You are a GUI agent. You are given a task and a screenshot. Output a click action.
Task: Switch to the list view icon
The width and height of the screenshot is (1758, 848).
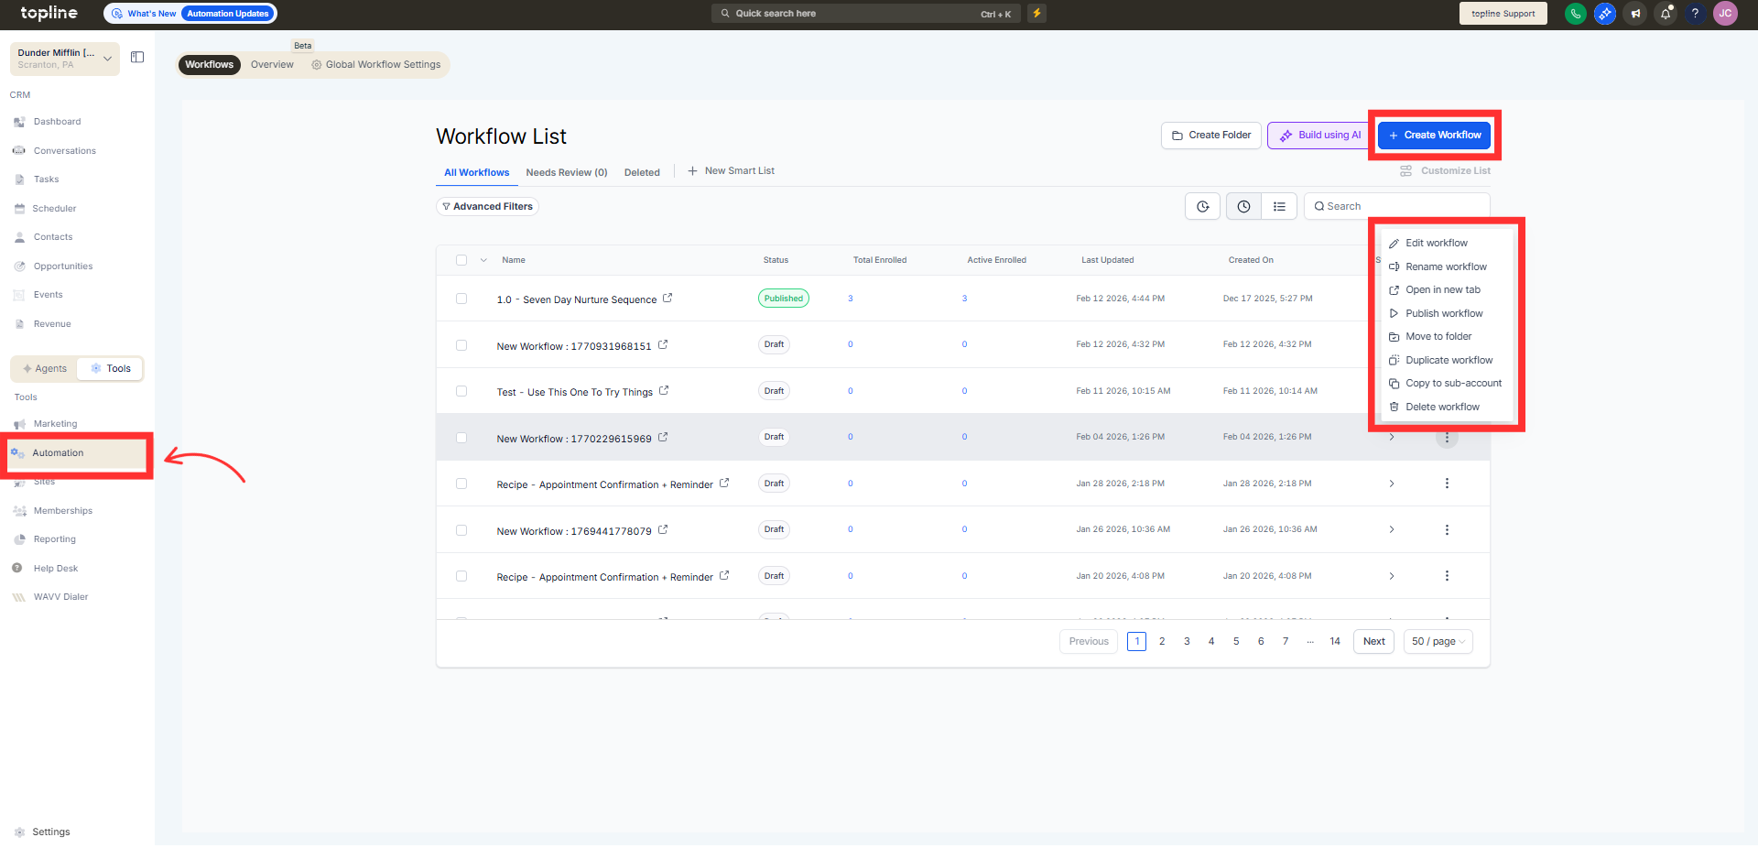click(x=1279, y=207)
